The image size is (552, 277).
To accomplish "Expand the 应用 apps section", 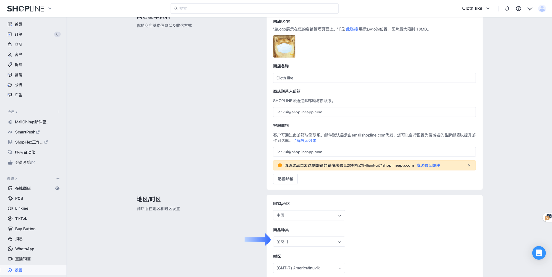I will [x=13, y=112].
